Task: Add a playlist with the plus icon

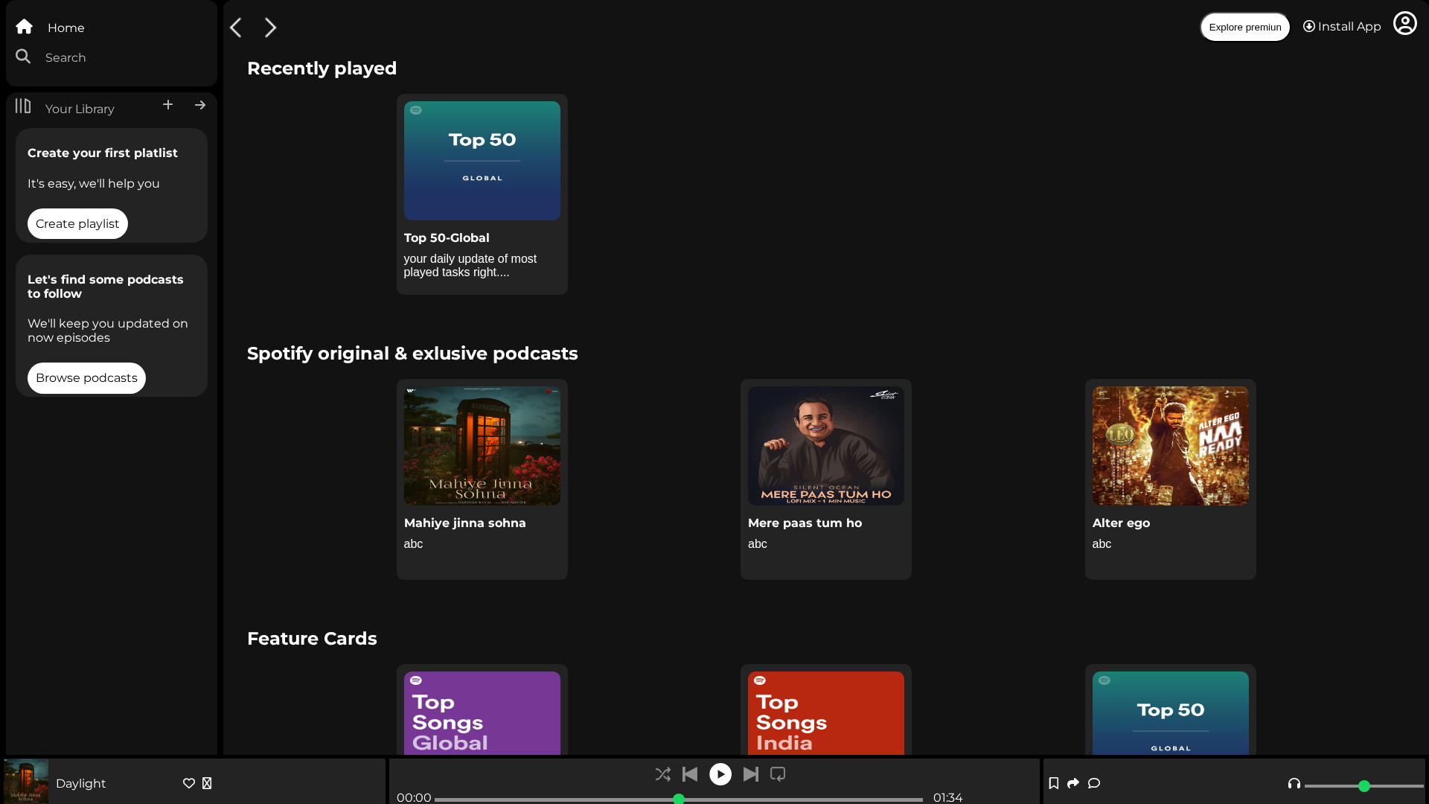Action: pos(168,105)
